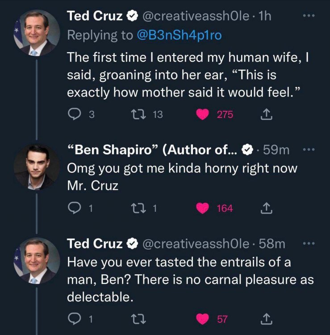Viewport: 330px width, 335px height.
Task: Open the more options menu on the 1h tweet
Action: click(x=309, y=17)
